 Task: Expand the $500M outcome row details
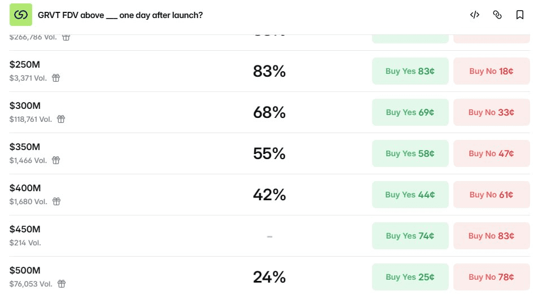coord(269,276)
